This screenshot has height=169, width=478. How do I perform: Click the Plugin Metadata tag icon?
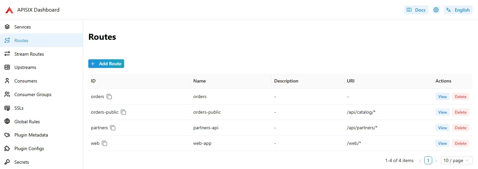(7, 135)
